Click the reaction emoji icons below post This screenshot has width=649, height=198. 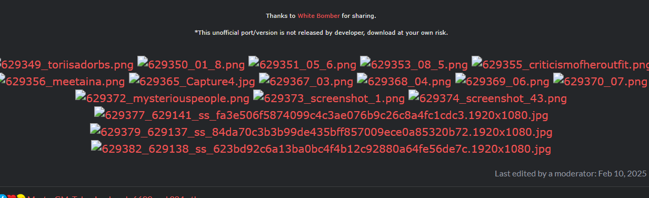pyautogui.click(x=13, y=196)
